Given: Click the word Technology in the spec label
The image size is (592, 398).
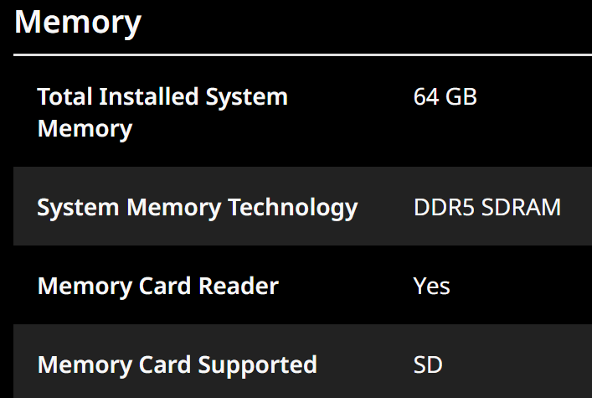Looking at the screenshot, I should click(x=293, y=209).
